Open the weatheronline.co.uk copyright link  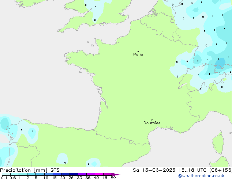[201, 176]
